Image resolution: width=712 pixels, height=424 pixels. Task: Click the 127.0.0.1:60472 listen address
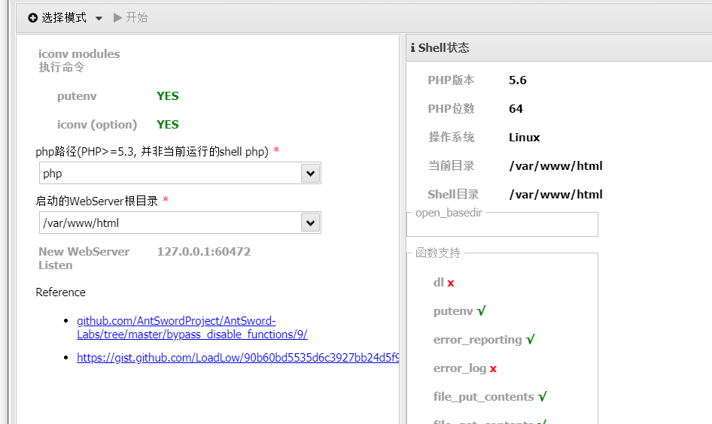204,252
